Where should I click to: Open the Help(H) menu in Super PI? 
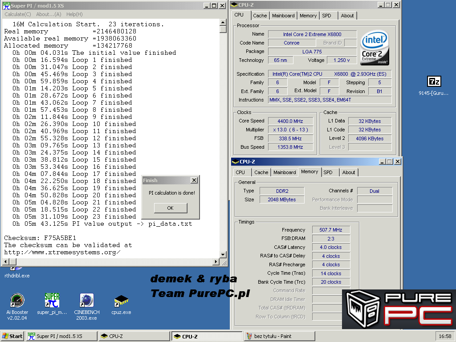click(74, 14)
